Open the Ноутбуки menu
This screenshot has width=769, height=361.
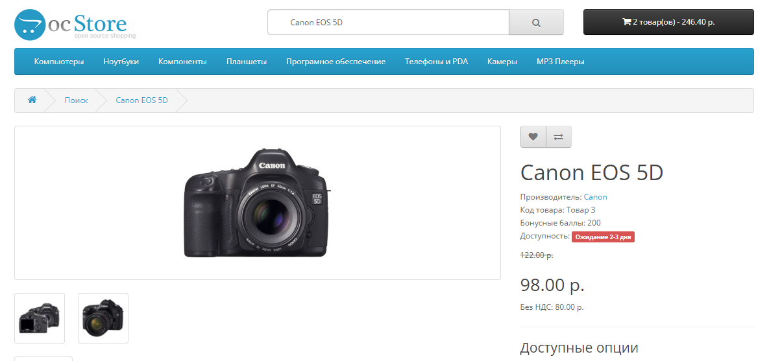pyautogui.click(x=121, y=62)
